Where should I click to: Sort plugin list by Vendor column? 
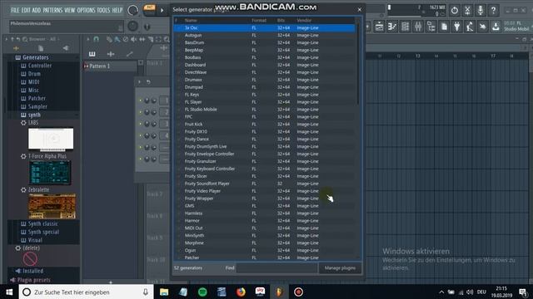304,20
